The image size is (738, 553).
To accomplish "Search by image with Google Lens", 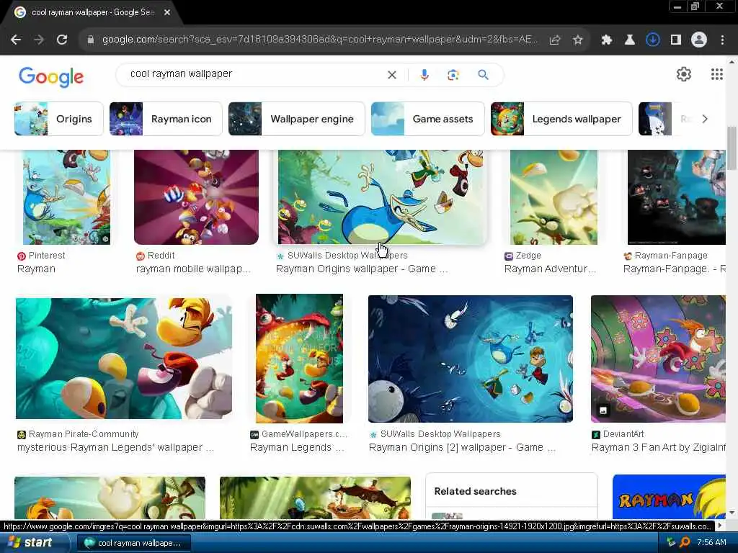I will [x=453, y=75].
